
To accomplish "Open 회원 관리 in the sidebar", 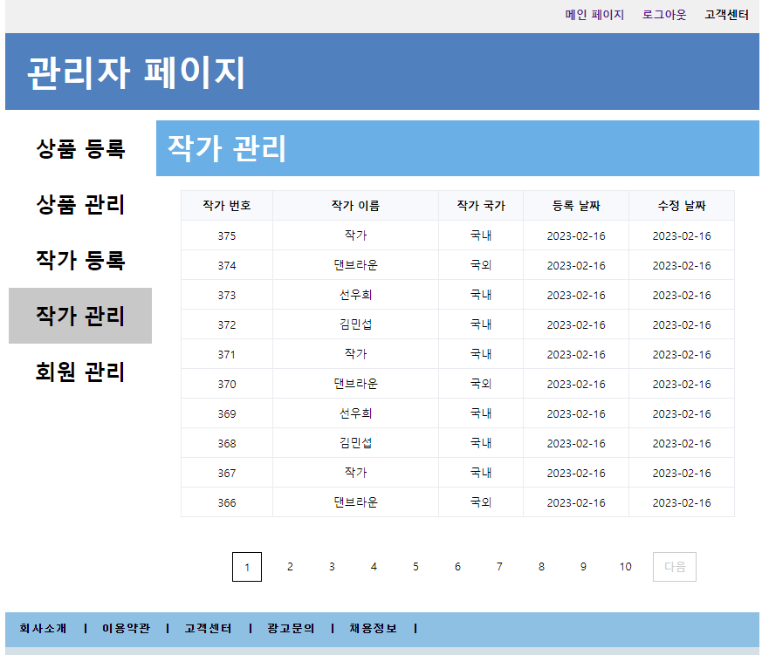I will point(80,372).
